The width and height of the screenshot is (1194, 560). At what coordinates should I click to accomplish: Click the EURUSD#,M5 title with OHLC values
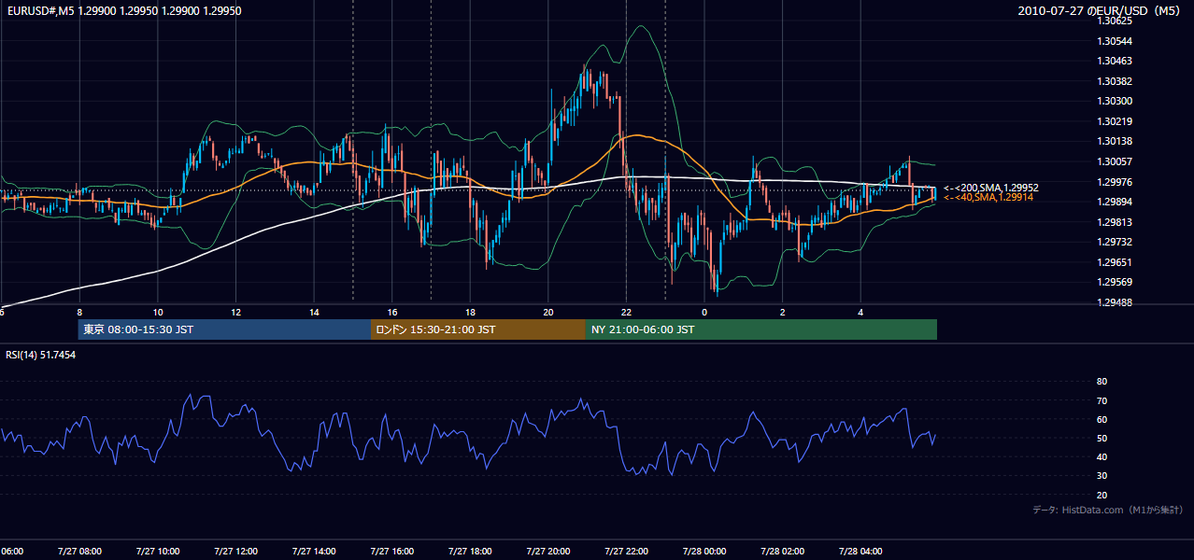click(x=122, y=10)
